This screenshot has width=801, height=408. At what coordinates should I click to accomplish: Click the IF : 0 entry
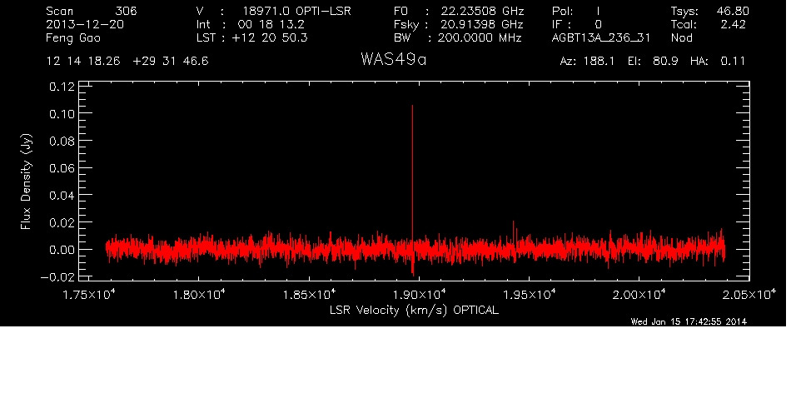pos(577,24)
